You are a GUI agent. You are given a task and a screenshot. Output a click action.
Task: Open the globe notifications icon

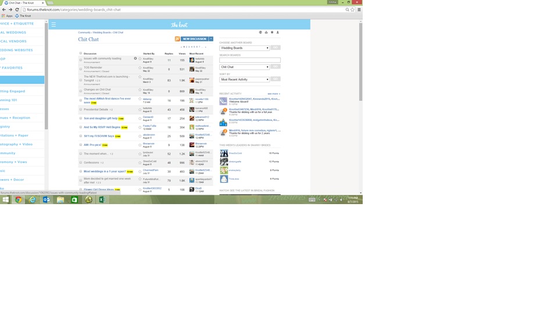pos(260,33)
